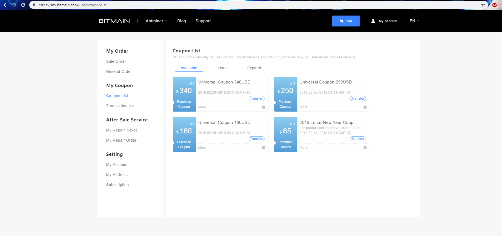Open Resend Order in the sidebar

click(119, 71)
